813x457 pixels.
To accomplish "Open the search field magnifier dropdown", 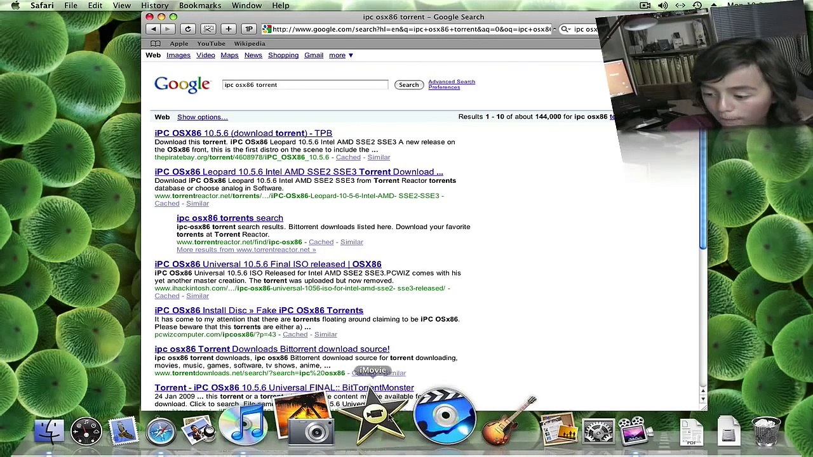I will click(564, 29).
